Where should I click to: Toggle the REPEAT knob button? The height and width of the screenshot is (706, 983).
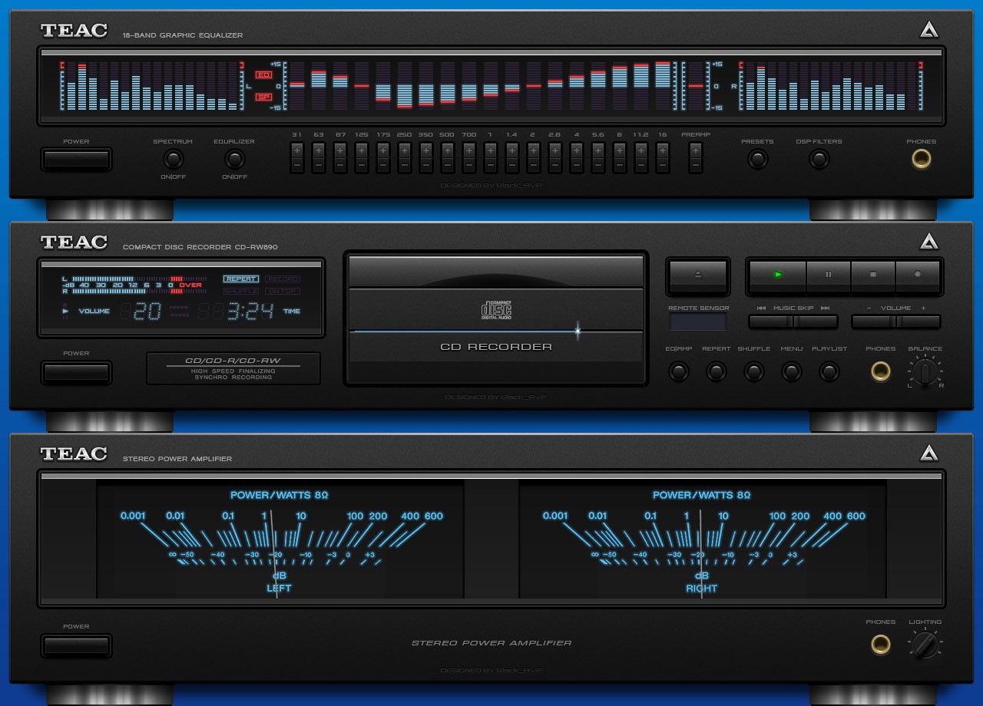pos(717,371)
